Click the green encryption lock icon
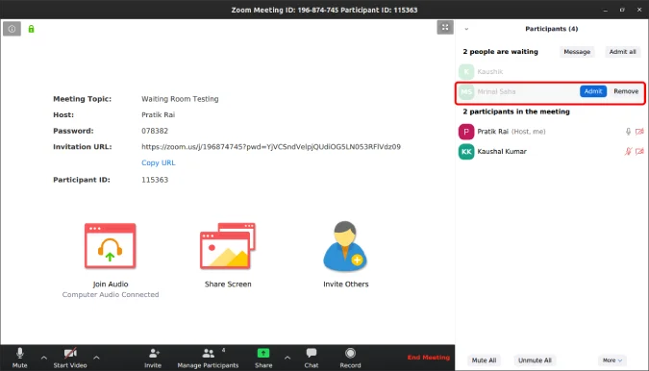 pos(31,29)
